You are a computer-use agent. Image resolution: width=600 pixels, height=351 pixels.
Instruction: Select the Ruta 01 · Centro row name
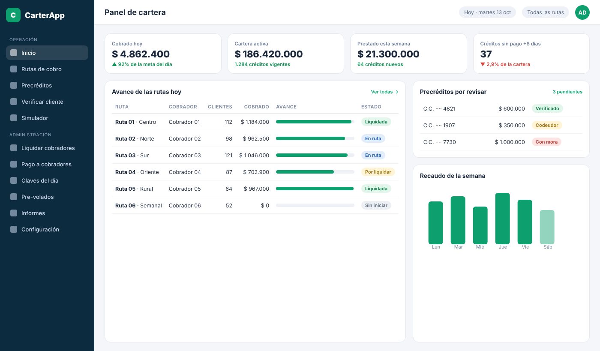point(135,122)
